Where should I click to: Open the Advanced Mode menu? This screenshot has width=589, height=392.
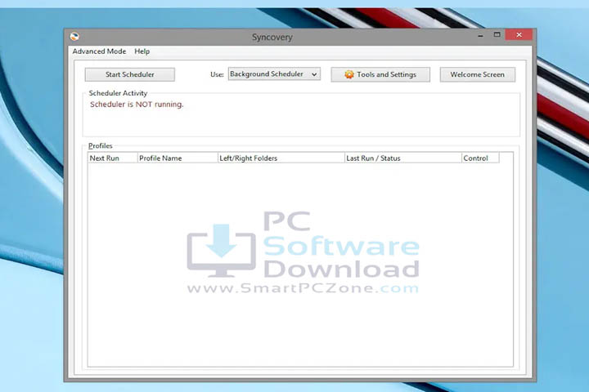click(x=99, y=51)
